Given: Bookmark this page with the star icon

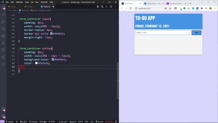Looking at the screenshot, I should tap(170, 8).
